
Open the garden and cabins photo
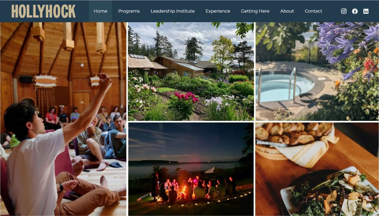pos(191,71)
